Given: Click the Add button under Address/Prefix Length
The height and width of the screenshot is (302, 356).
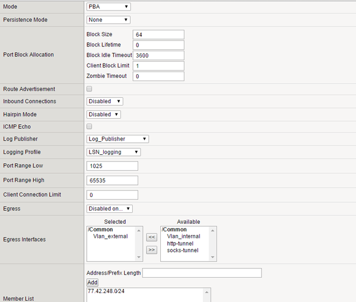Looking at the screenshot, I should 92,282.
